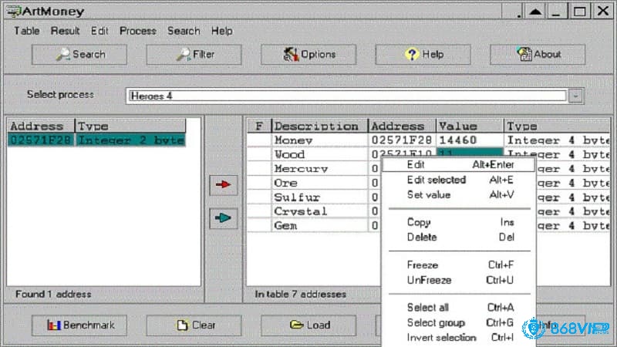The height and width of the screenshot is (347, 617).
Task: Click the Sulfur description cell
Action: click(x=319, y=197)
